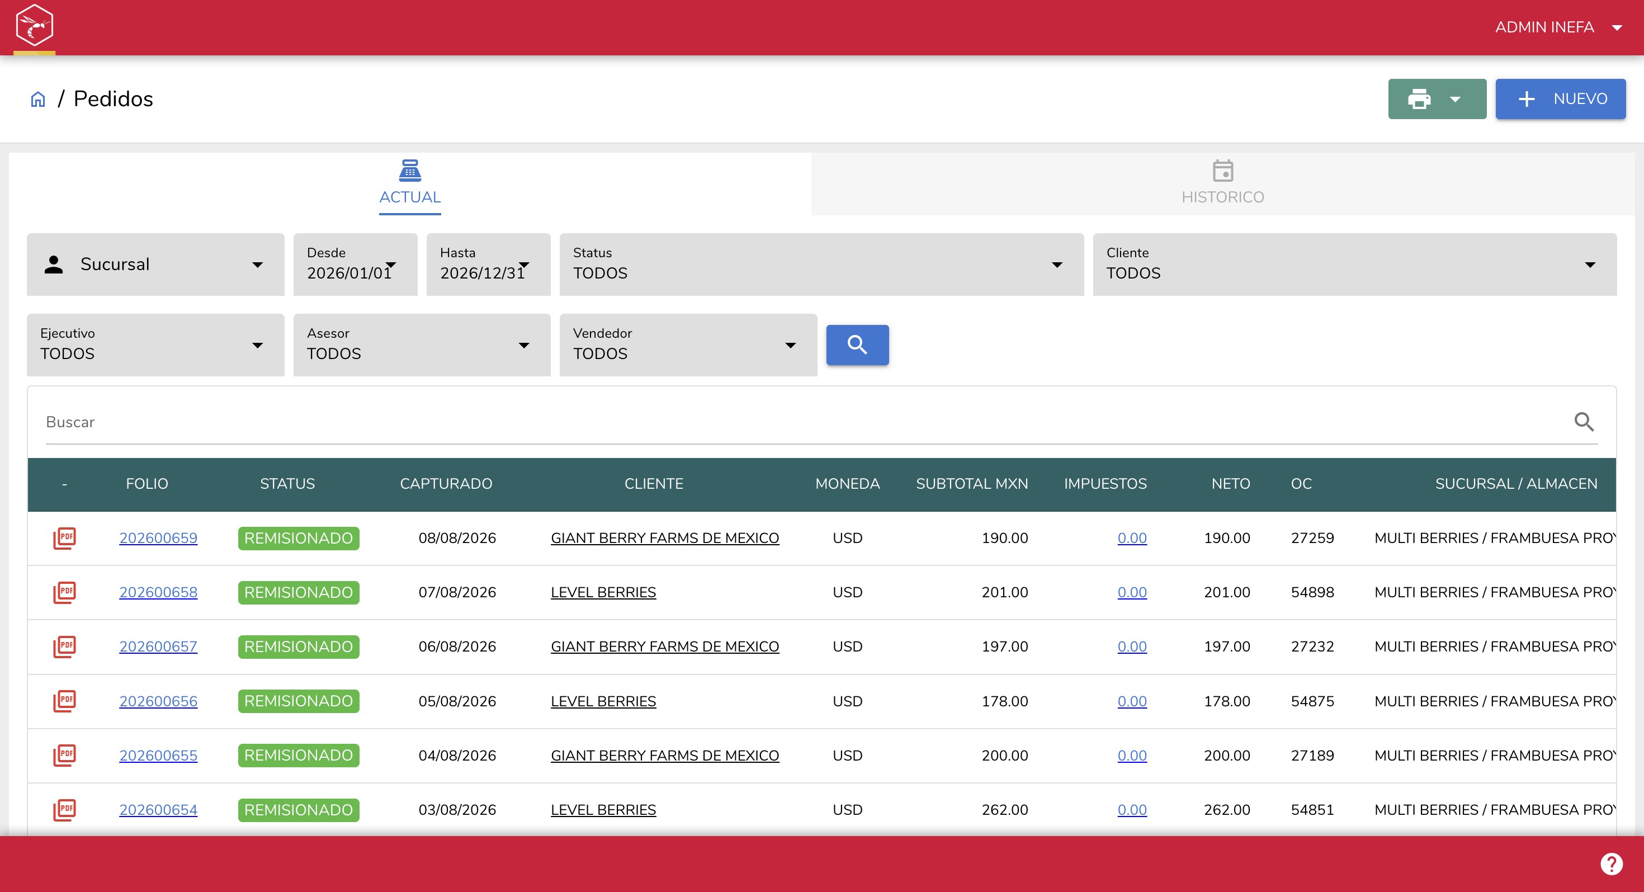This screenshot has width=1644, height=892.
Task: Open PDF for folio 202600658
Action: click(64, 592)
